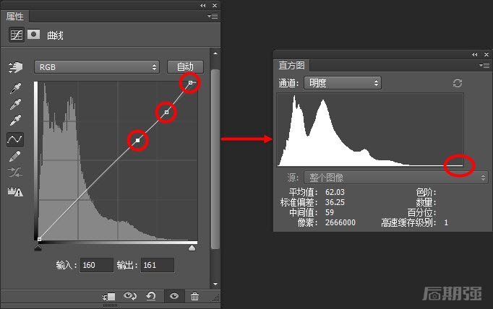Click the Curves adjustment icon in Properties
Viewport: 493px width, 309px height.
[x=16, y=35]
